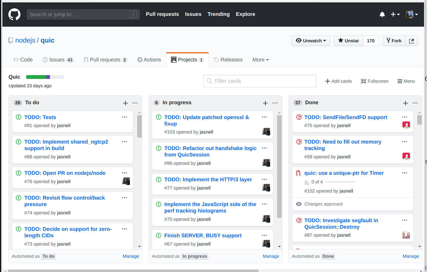Open card menu for Finish SERVER_BUSY support
Viewport: 427px width, 272px height.
[264, 235]
